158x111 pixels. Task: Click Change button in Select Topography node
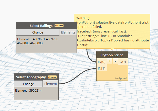(x=28, y=84)
